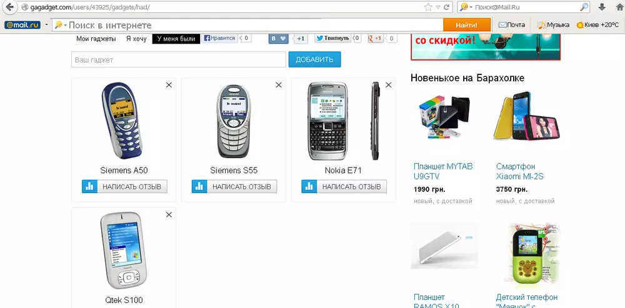Expand the mail.ru toolbar dropdown arrow
The height and width of the screenshot is (308, 625).
(47, 25)
